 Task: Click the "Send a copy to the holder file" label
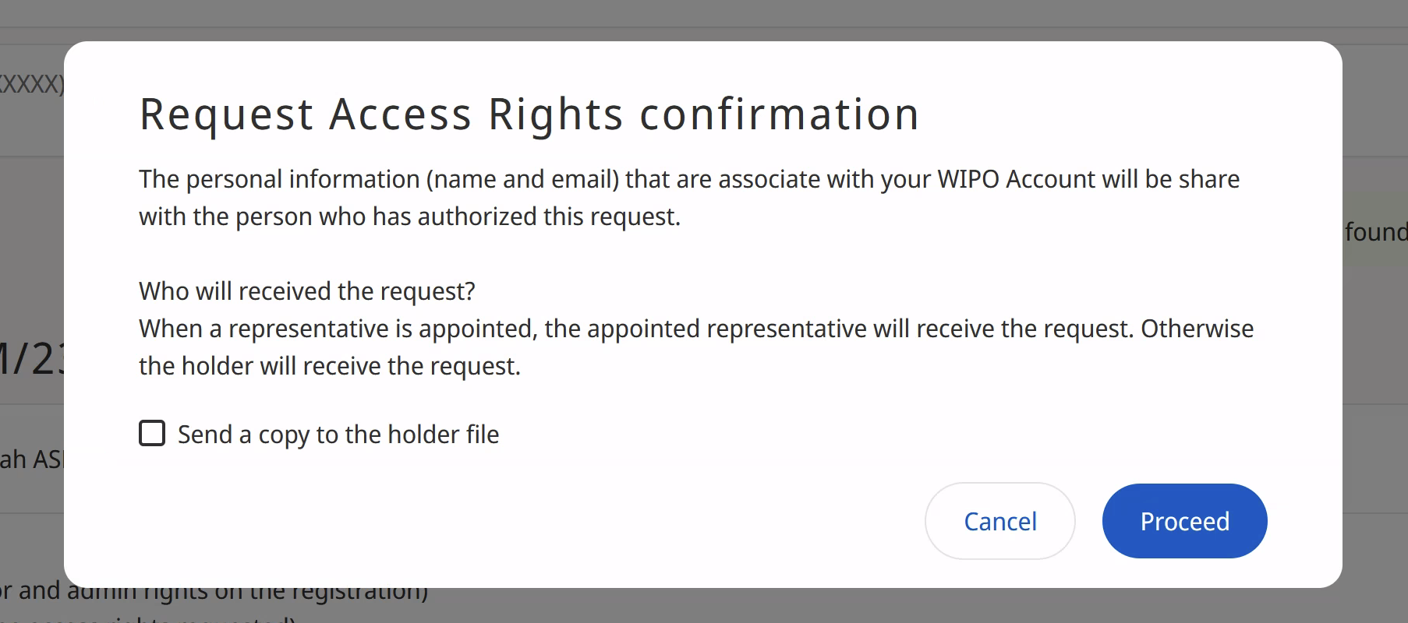338,435
